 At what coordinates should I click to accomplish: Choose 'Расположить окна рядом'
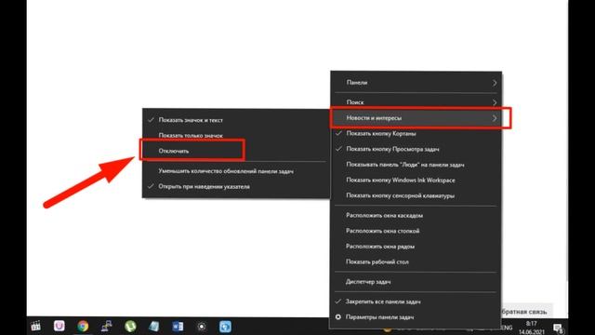coord(416,246)
